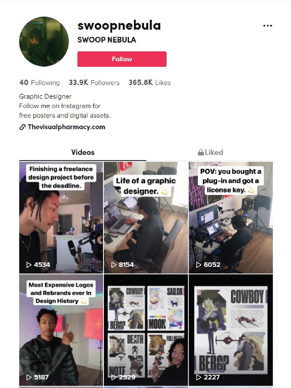Click the play icon showing 5187 views
This screenshot has width=291, height=388.
(x=29, y=377)
